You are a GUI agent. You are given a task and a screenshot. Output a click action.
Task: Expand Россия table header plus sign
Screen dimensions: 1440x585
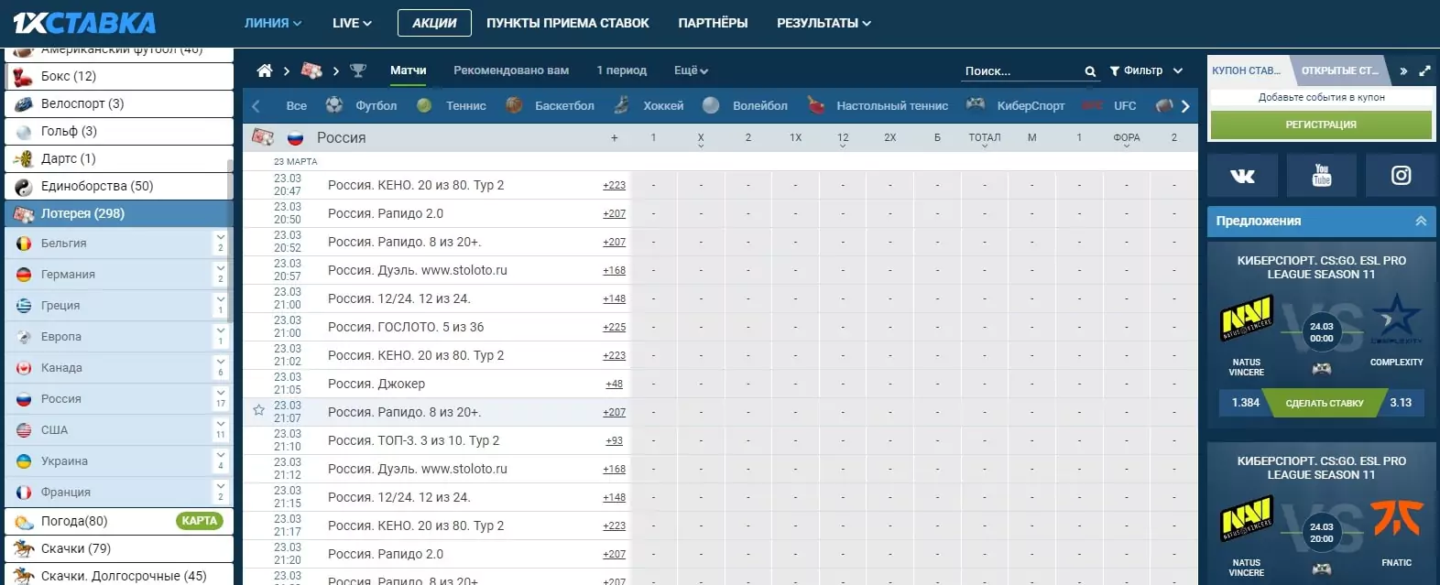(614, 137)
